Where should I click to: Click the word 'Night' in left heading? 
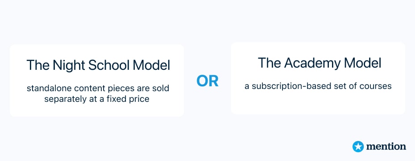[x=69, y=65]
